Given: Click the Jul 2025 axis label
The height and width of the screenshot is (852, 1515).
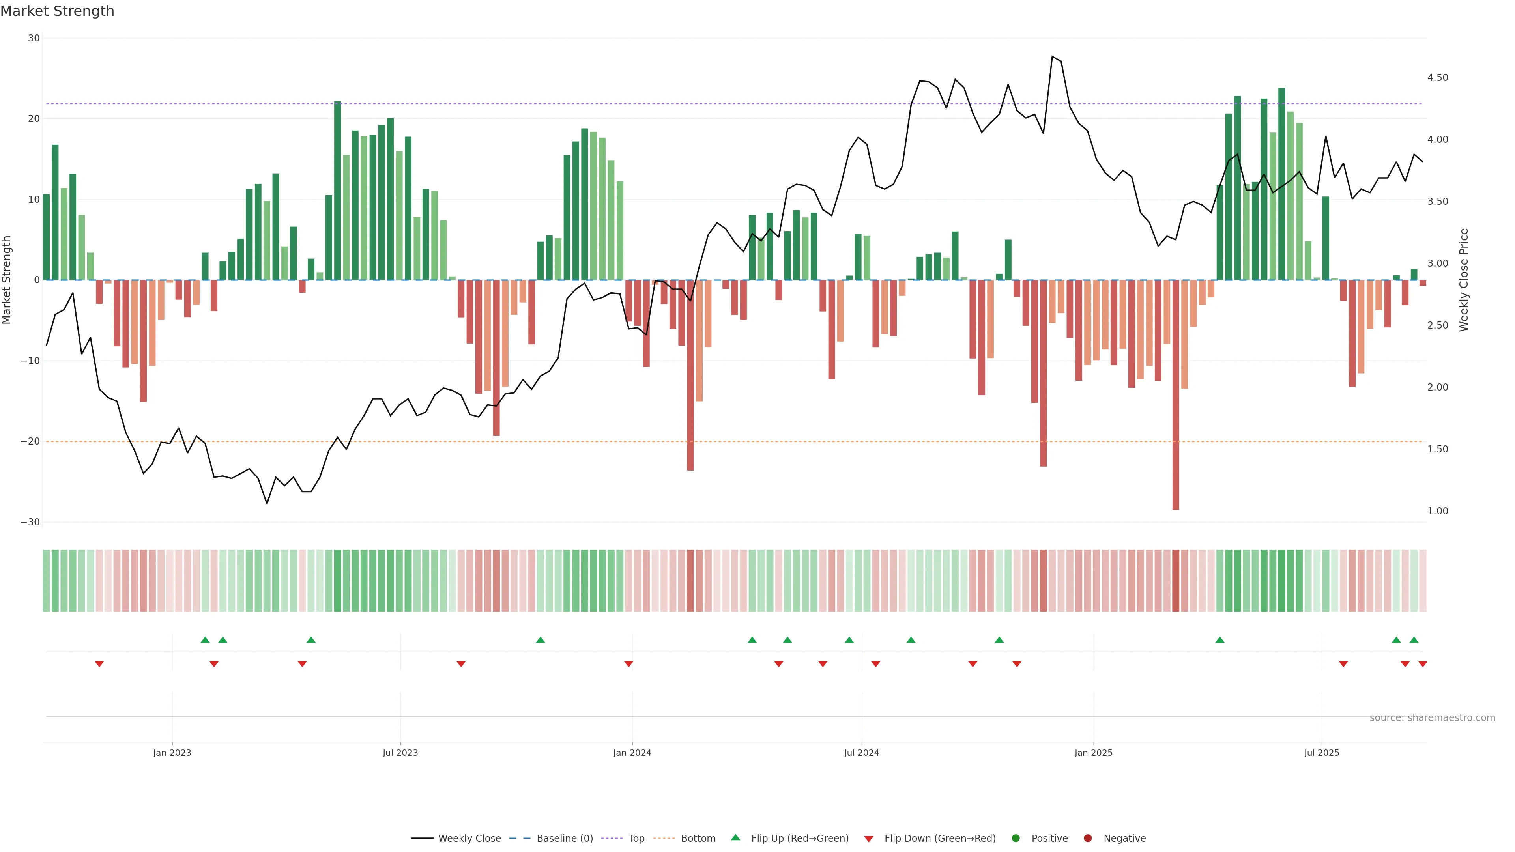Looking at the screenshot, I should click(1322, 753).
